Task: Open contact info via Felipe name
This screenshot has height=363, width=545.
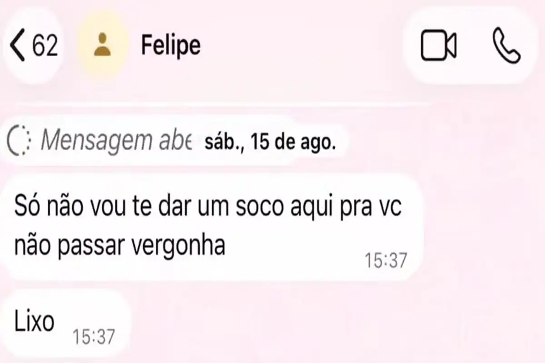Action: [x=171, y=45]
